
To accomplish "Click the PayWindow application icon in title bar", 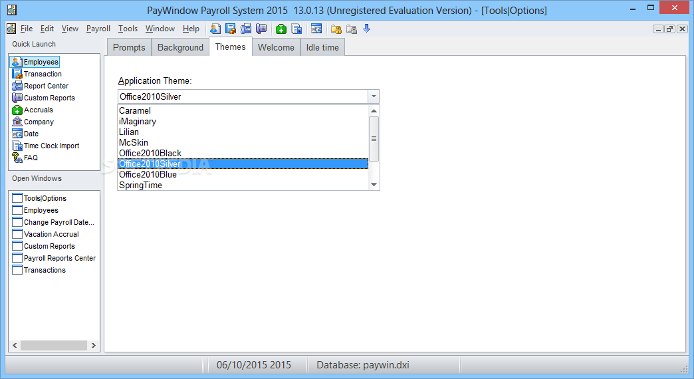I will pyautogui.click(x=11, y=10).
